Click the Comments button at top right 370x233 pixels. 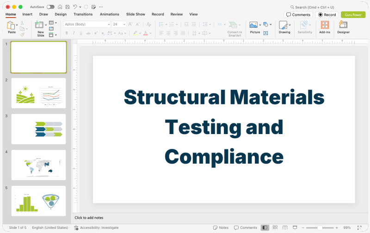point(298,15)
